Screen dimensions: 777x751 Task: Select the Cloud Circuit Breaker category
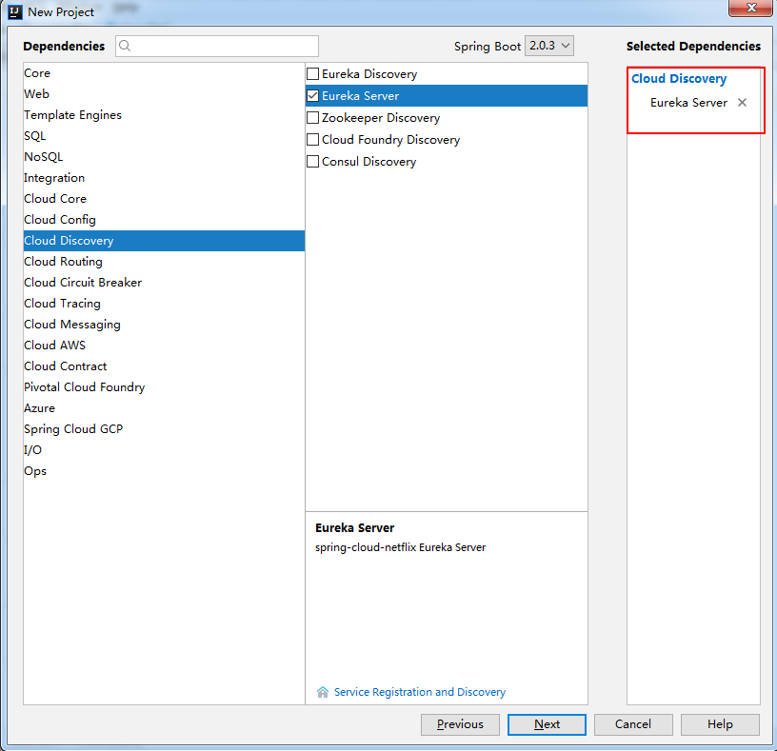click(x=164, y=283)
